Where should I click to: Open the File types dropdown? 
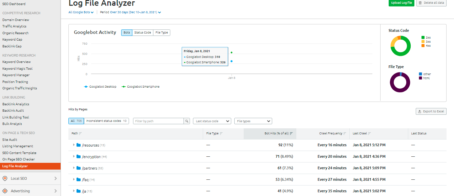(x=253, y=121)
